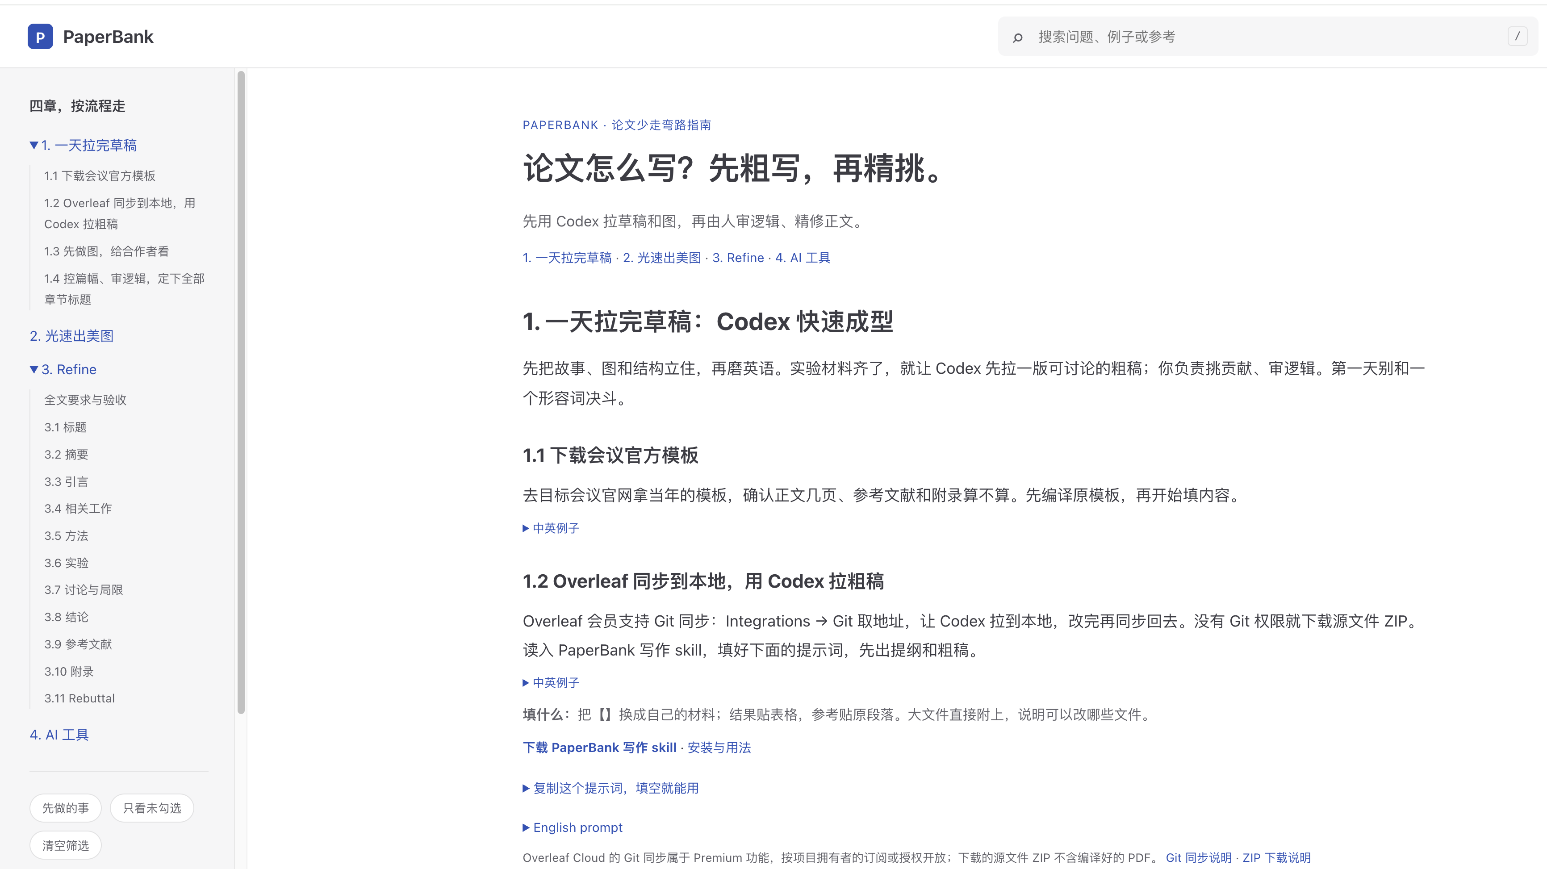This screenshot has width=1547, height=869.
Task: Collapse sidebar section 3. Refine
Action: 63,369
